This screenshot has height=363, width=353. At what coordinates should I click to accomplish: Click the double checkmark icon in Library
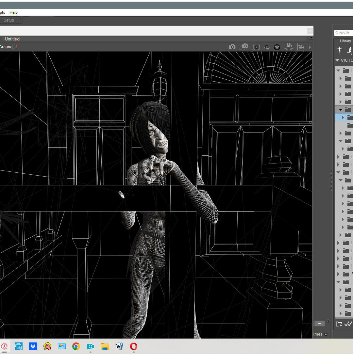tap(348, 324)
